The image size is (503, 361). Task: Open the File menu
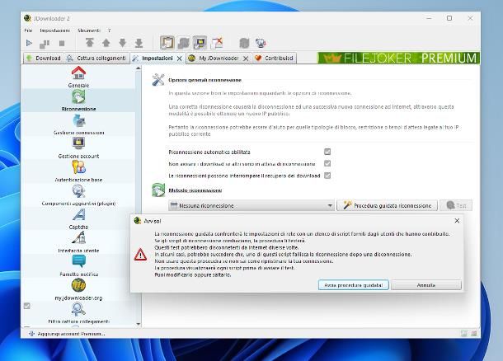(28, 30)
